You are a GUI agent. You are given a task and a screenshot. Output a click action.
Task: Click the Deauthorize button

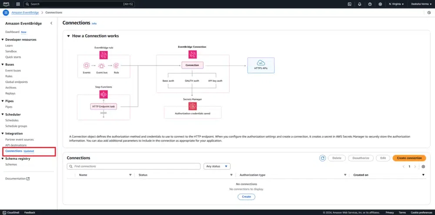pos(361,158)
